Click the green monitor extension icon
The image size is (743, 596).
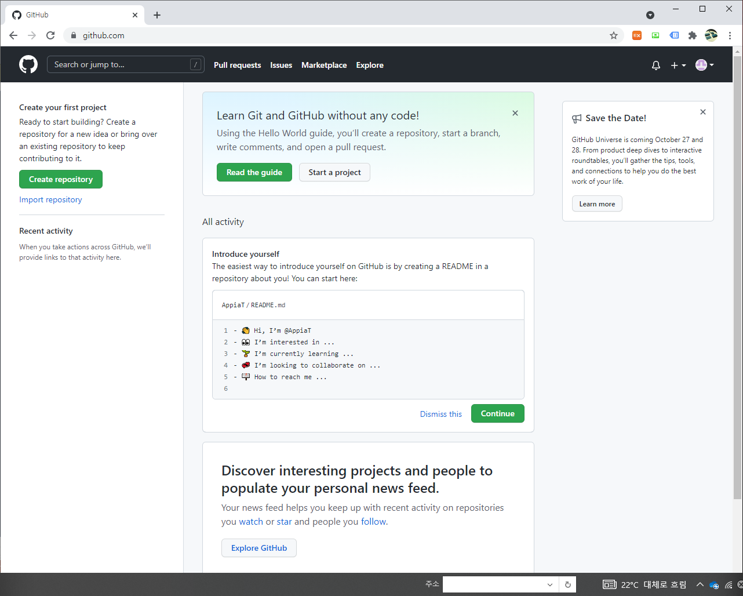(655, 35)
